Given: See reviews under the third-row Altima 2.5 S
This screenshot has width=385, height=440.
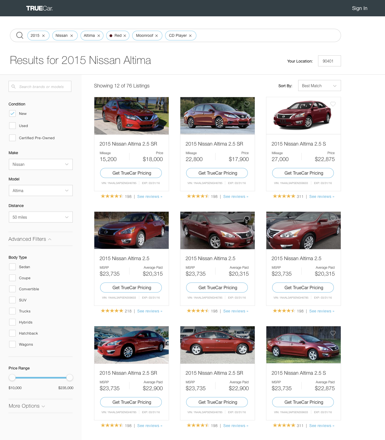Looking at the screenshot, I should point(322,426).
